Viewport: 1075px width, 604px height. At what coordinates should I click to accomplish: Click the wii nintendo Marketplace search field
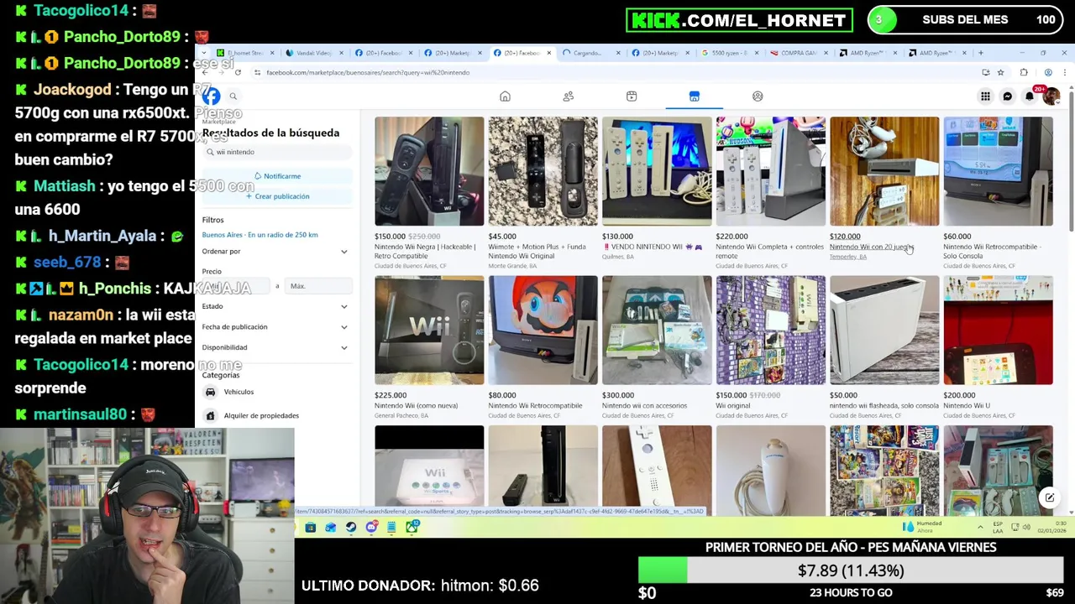277,152
